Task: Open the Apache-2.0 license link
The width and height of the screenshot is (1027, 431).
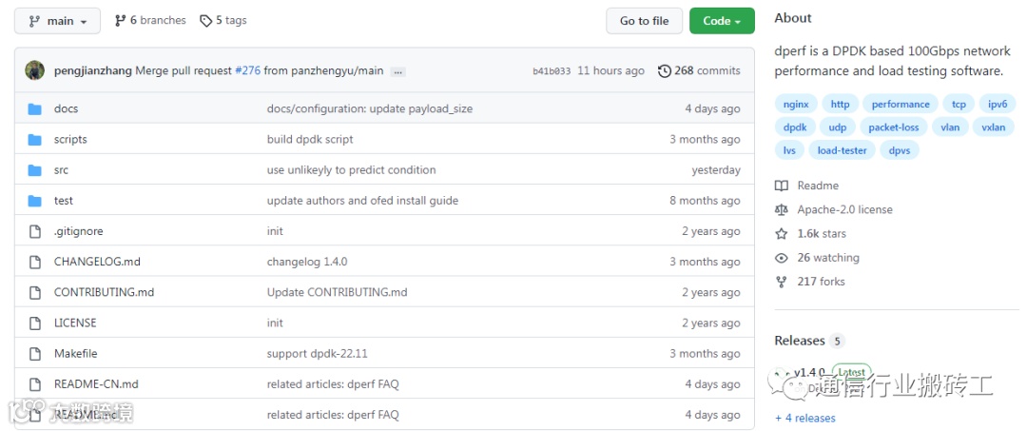Action: pyautogui.click(x=845, y=209)
